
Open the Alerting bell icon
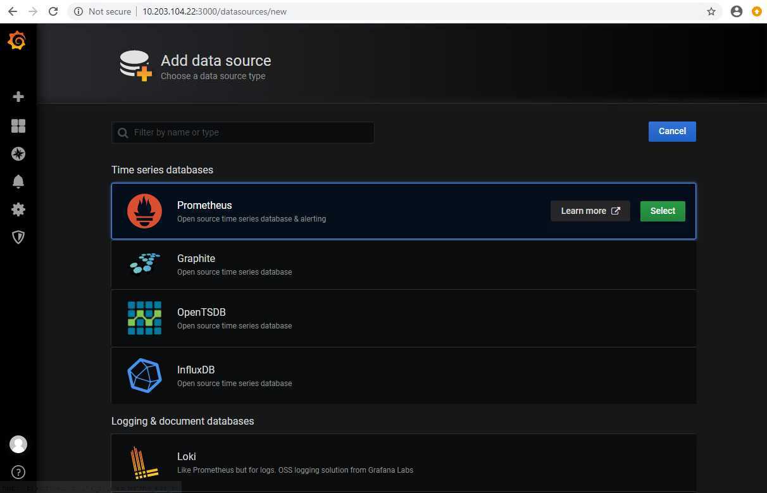point(18,182)
